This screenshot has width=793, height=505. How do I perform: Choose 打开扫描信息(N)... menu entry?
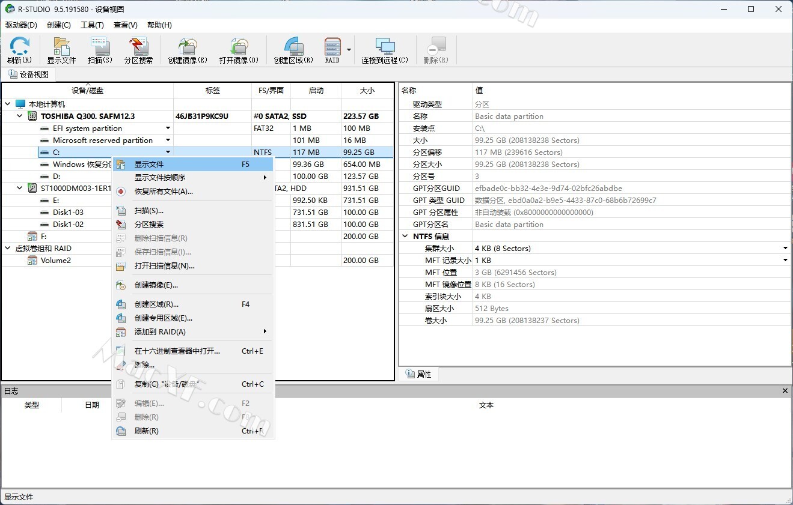(193, 266)
